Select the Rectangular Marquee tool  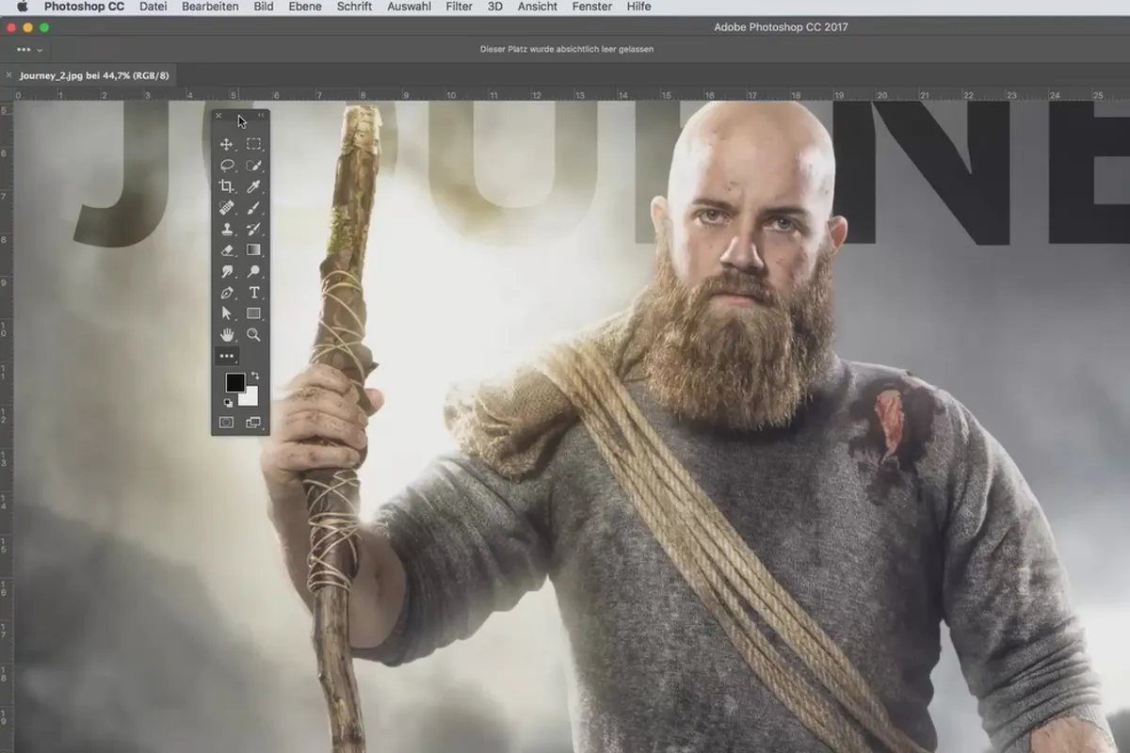coord(253,144)
